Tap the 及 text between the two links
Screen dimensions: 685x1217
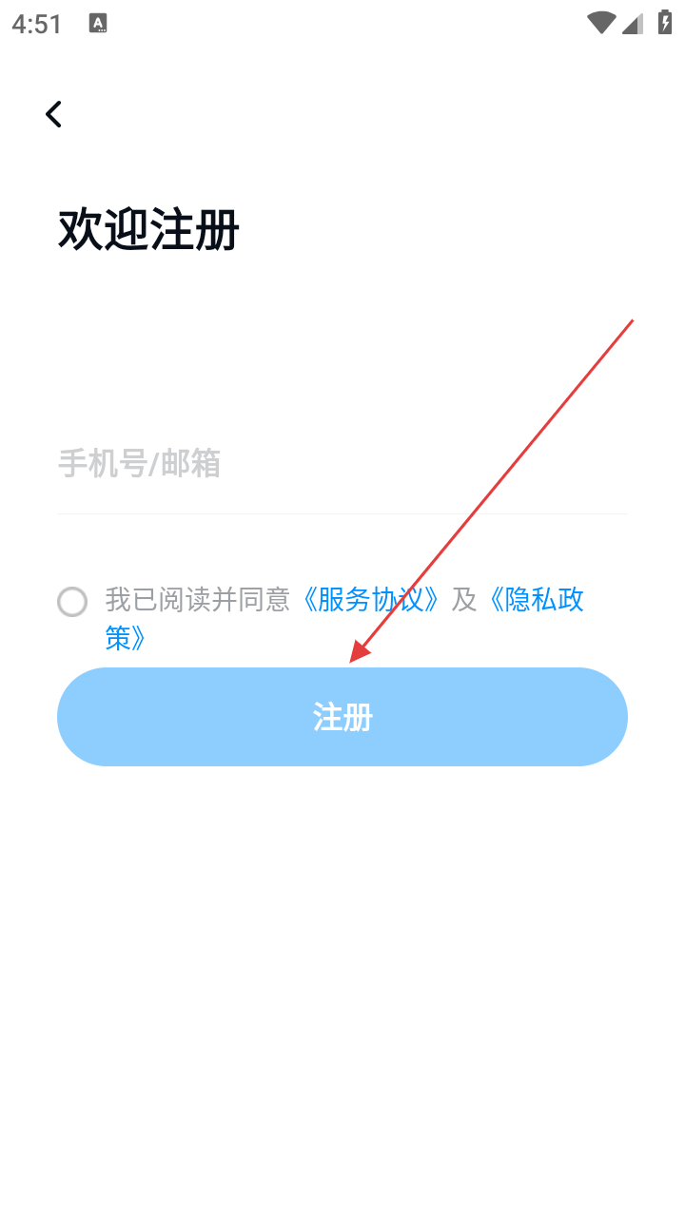click(463, 600)
